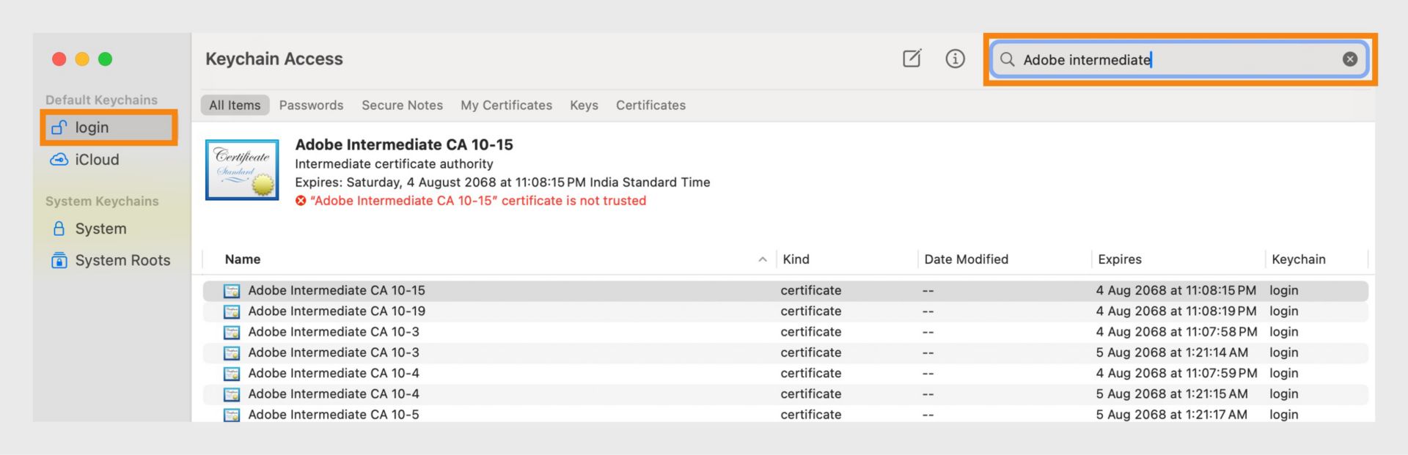Select Adobe Intermediate CA 10-19 certificate row

coord(337,311)
